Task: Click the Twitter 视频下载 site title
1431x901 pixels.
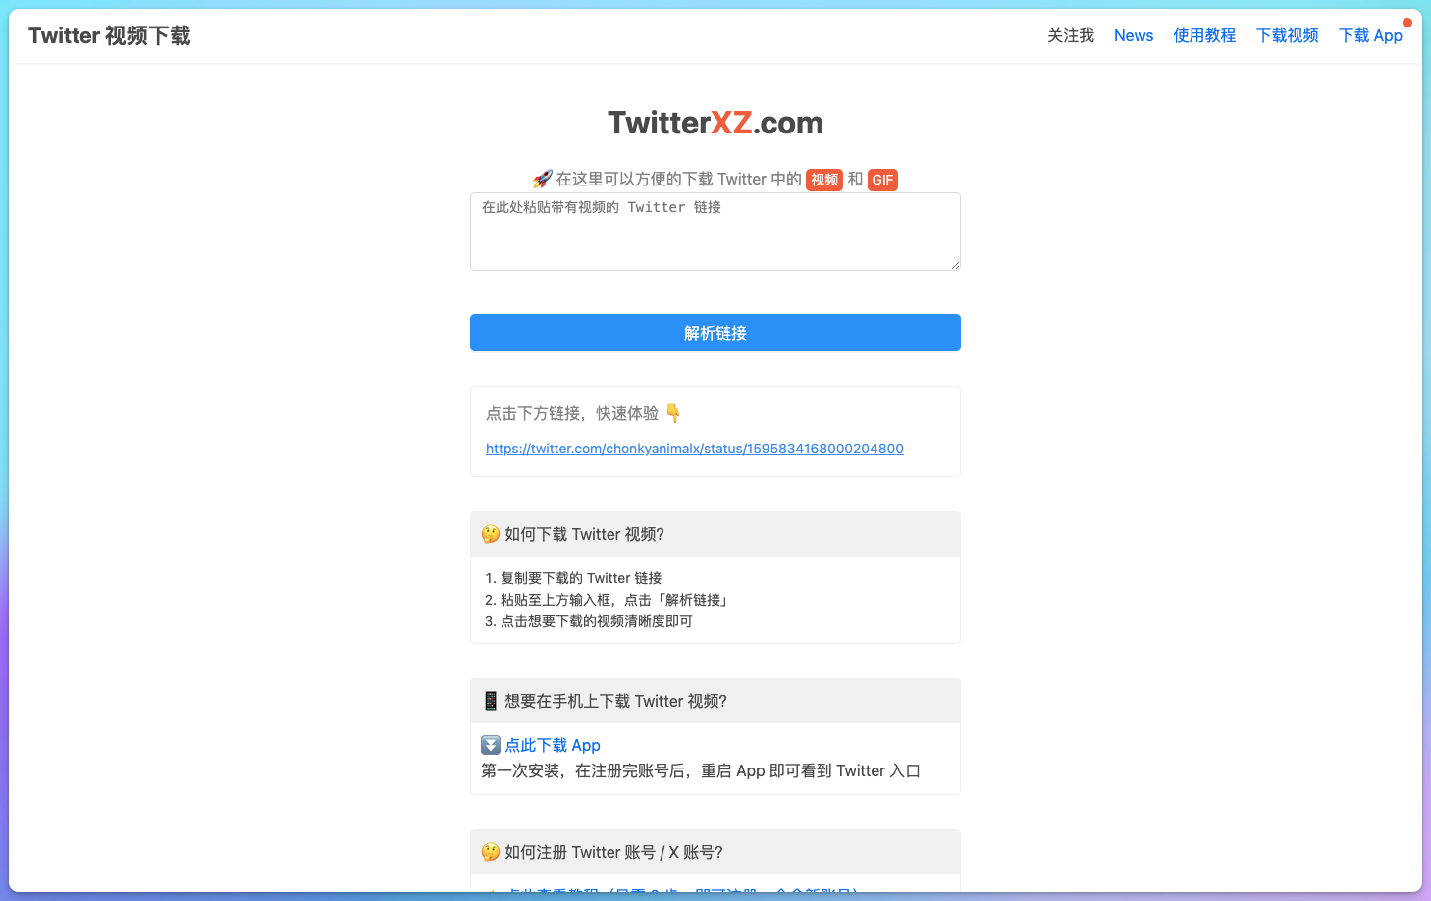Action: [109, 36]
